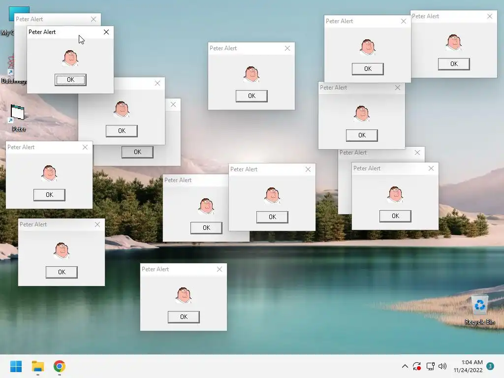Close the dialog hidden behind the focused one
504x378 pixels.
[94, 19]
